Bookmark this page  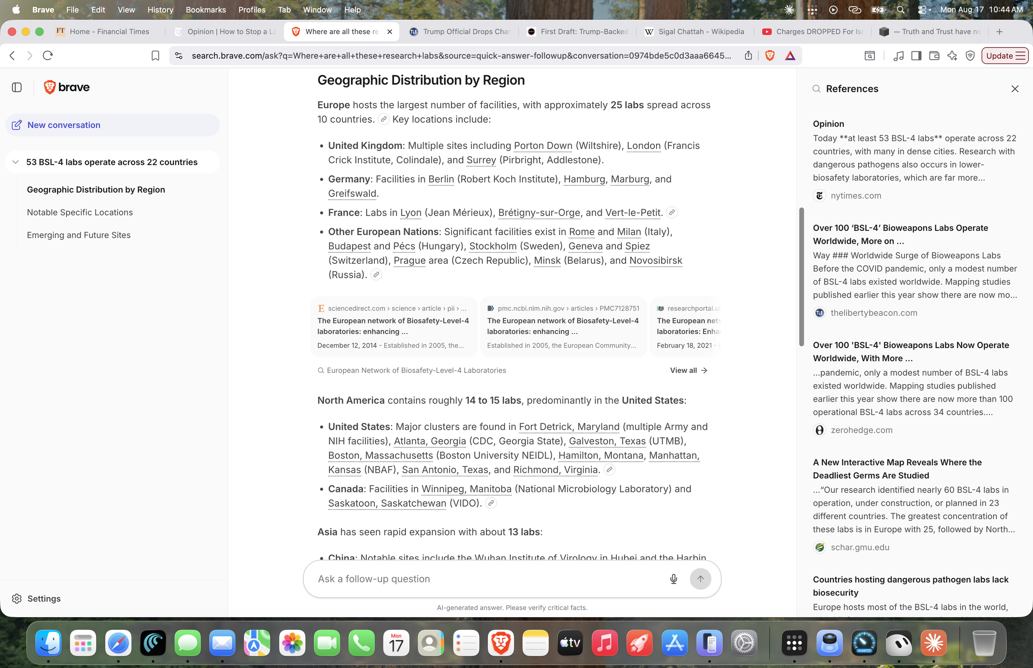155,55
